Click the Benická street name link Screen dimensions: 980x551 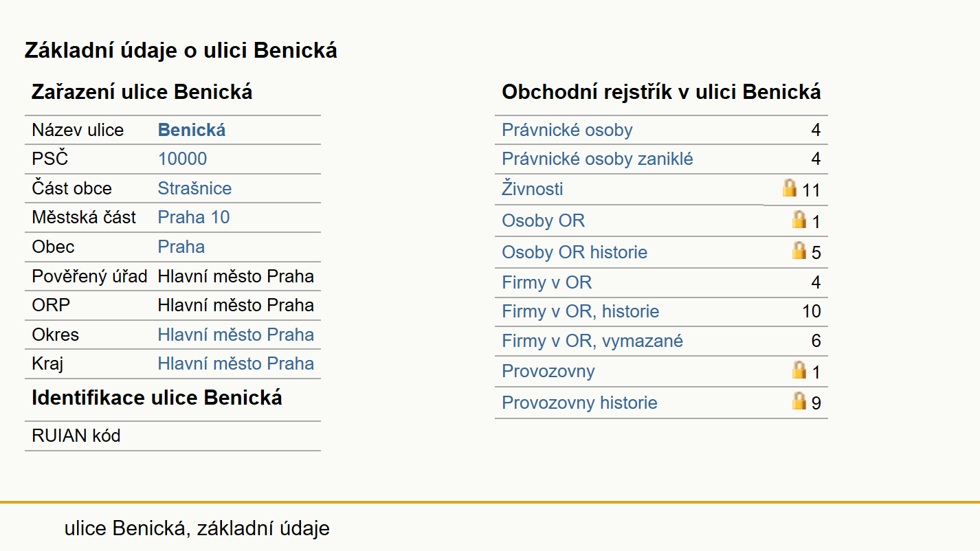[192, 130]
